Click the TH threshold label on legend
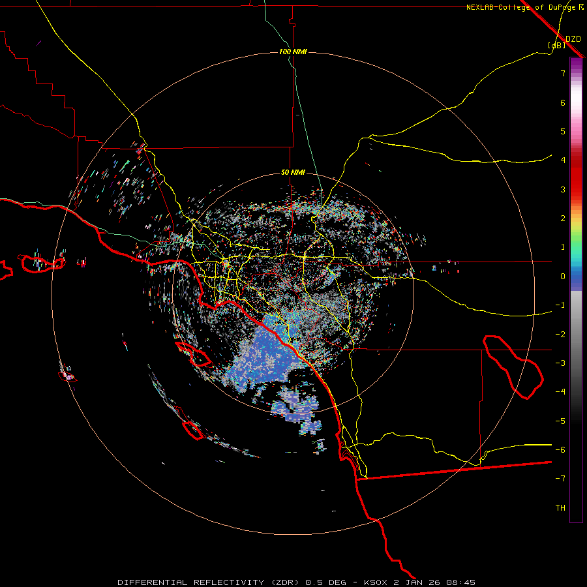Viewport: 587px width, 587px height. 560,508
